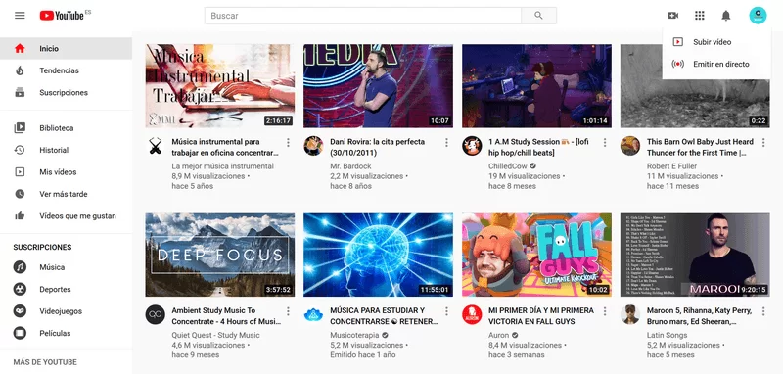Play the DEEP FOCUS video thumbnail
Screen dimensions: 783x374
[219, 255]
